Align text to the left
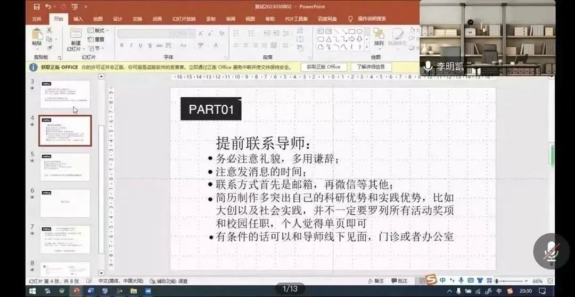Viewport: 575px width, 297px height. [236, 45]
